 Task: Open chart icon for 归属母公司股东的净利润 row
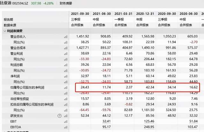(x=66, y=87)
